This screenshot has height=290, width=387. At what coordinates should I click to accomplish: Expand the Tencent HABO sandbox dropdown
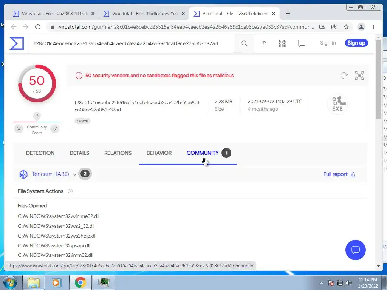tap(75, 174)
